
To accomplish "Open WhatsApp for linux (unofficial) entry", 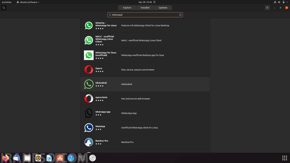I will [145, 55].
